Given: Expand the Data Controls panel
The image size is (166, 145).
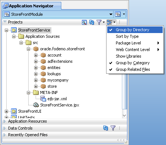Looking at the screenshot, I should (x=4, y=128).
